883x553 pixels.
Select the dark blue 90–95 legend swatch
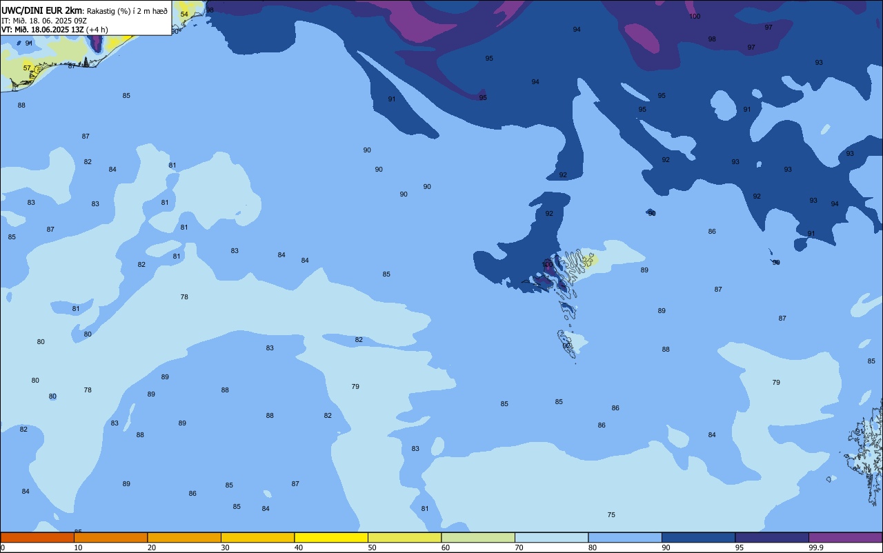698,537
